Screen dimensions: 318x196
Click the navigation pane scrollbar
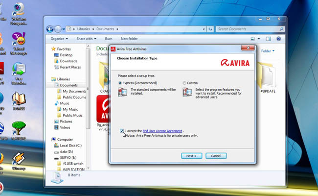pyautogui.click(x=88, y=88)
